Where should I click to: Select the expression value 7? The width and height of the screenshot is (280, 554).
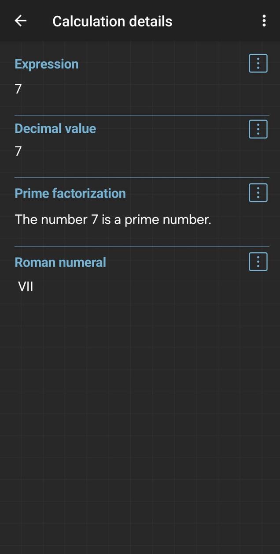(x=17, y=88)
